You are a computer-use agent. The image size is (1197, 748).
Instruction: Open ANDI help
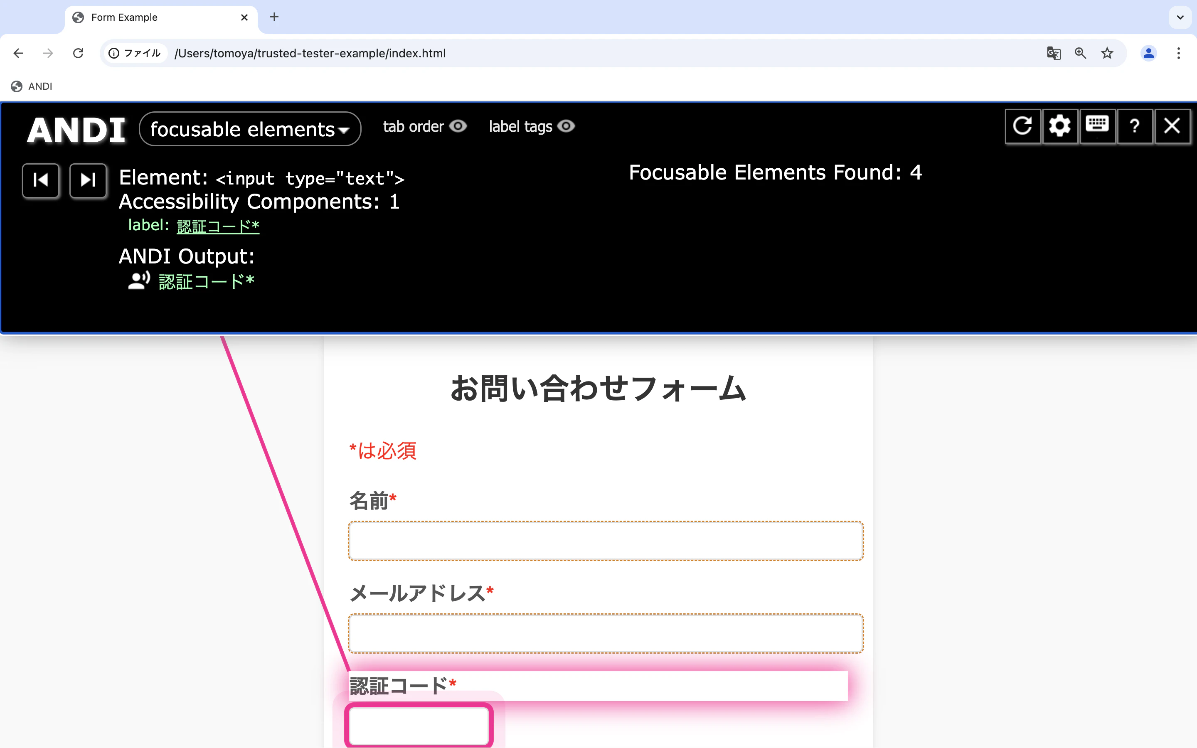(x=1134, y=126)
